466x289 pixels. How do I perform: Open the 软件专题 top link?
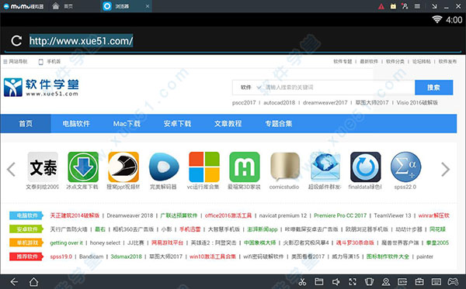tap(343, 61)
